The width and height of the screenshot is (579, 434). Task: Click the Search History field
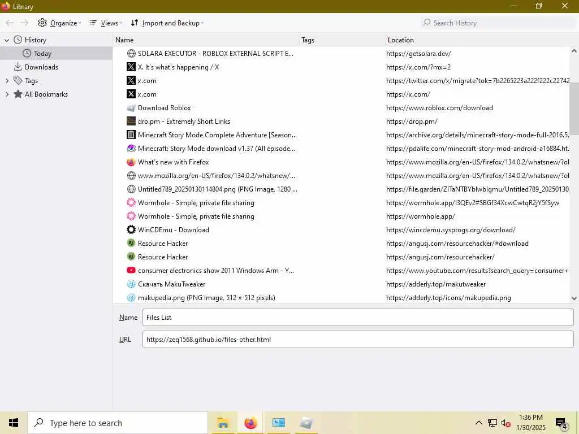[x=498, y=23]
